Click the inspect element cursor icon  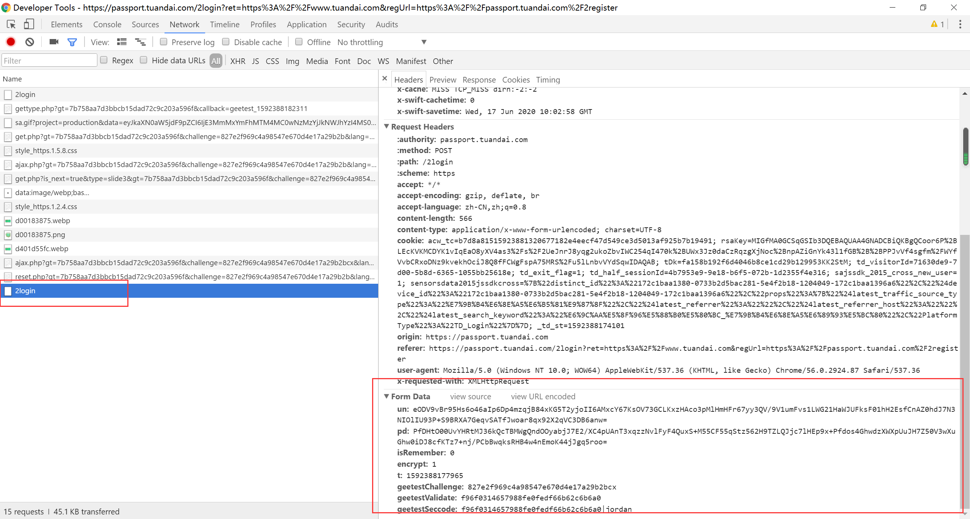pyautogui.click(x=11, y=25)
